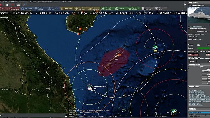
Task: Collapse the right panel with the arrow
Action: tap(185, 5)
